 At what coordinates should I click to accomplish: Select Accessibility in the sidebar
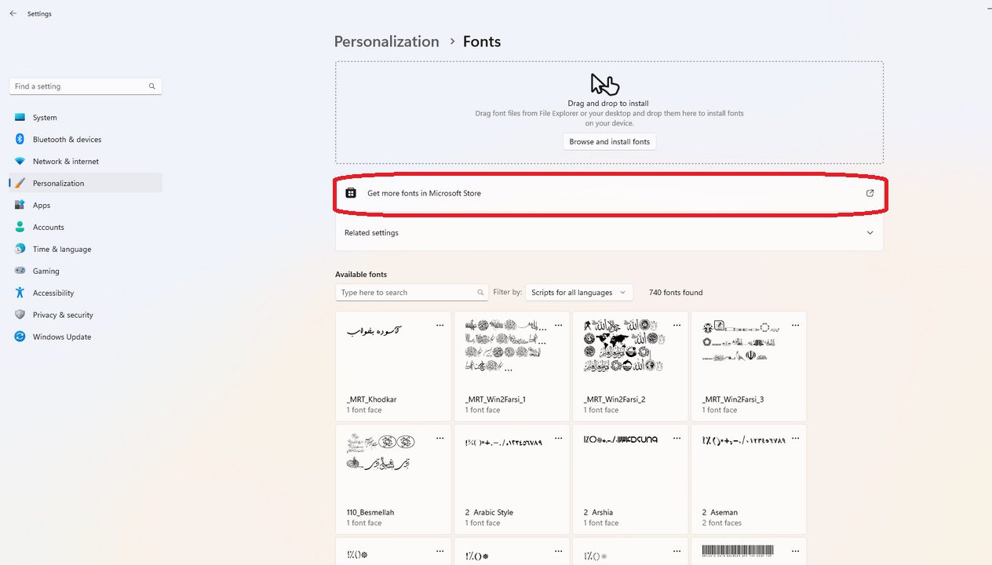(53, 293)
